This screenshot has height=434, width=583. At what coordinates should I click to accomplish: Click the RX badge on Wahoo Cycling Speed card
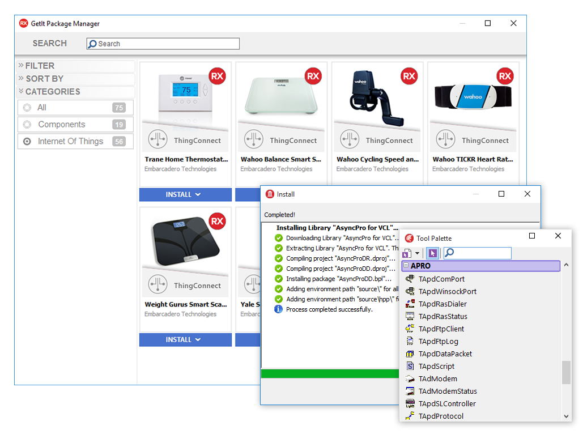coord(409,76)
